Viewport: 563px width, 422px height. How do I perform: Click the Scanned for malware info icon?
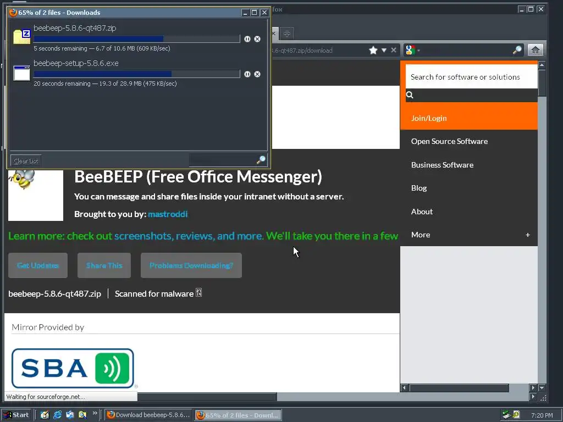(x=199, y=293)
